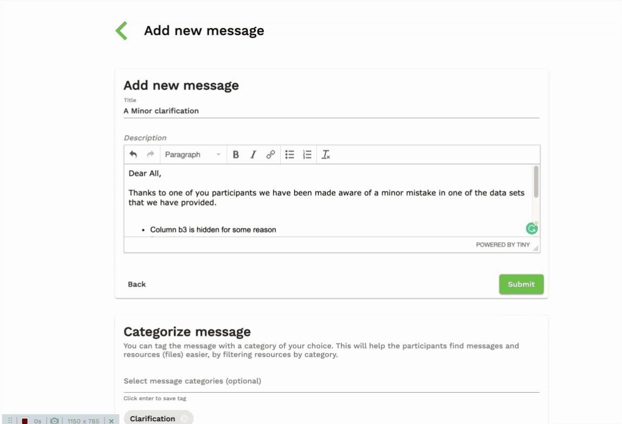
Task: Remove the Clarification category tag
Action: 184,419
